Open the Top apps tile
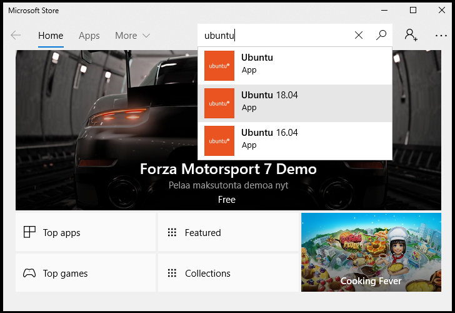The image size is (455, 313). [x=86, y=232]
